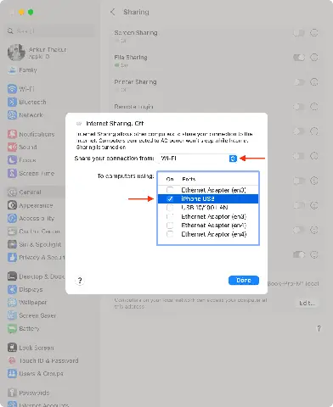Select the USB 10/100 LAN row label
Viewport: 333px width, 407px height.
coord(205,208)
